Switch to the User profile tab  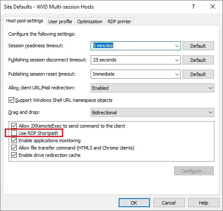[x=60, y=21]
